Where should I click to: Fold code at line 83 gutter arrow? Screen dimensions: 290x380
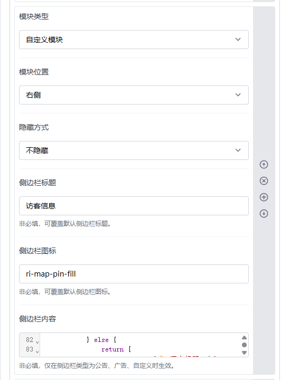click(37, 352)
